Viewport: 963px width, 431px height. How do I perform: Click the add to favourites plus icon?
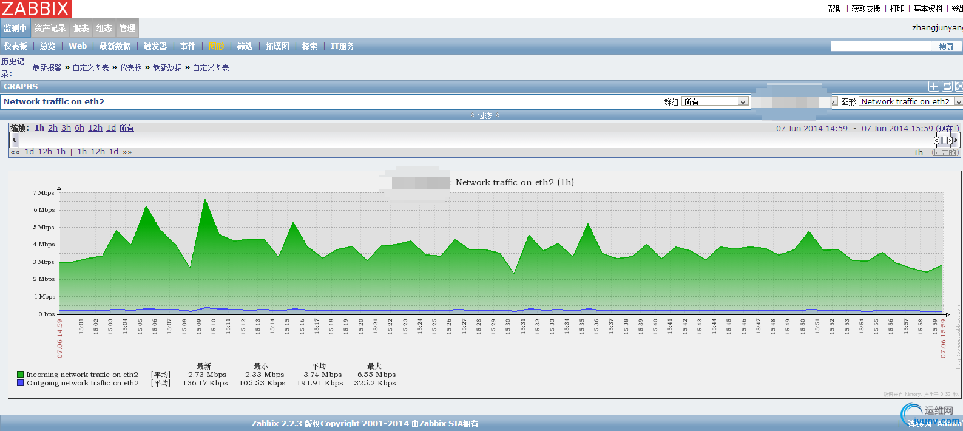(x=934, y=87)
